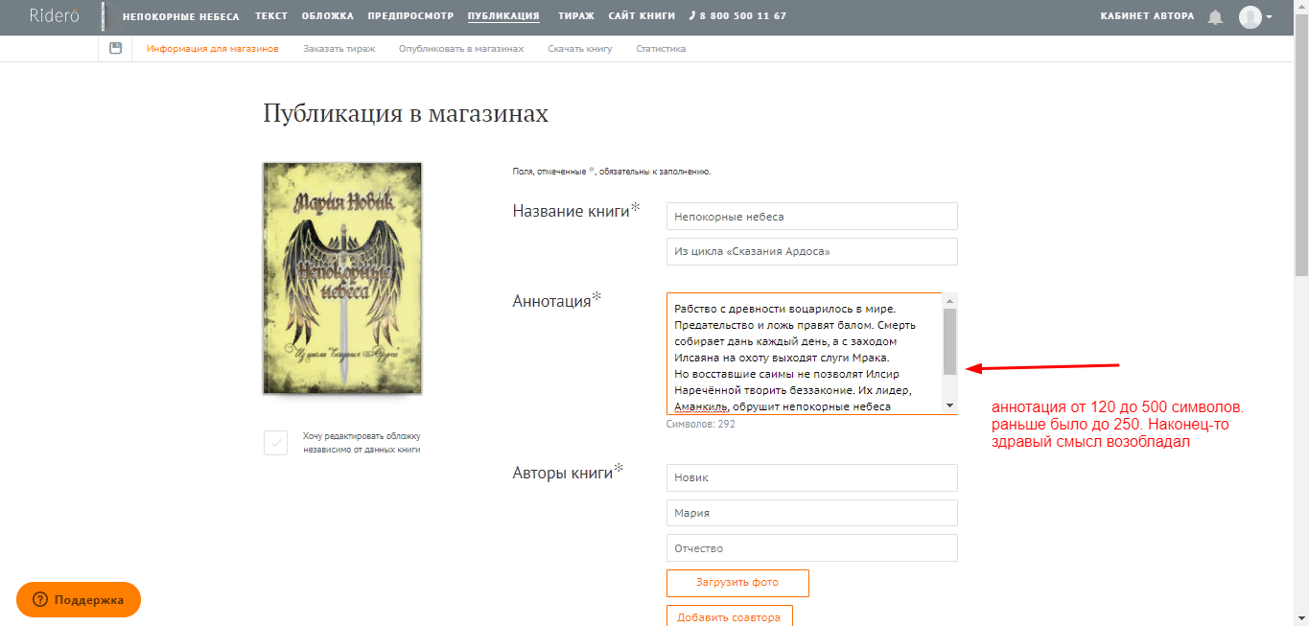This screenshot has width=1309, height=626.
Task: Toggle cover edit independent checkbox
Action: [275, 442]
